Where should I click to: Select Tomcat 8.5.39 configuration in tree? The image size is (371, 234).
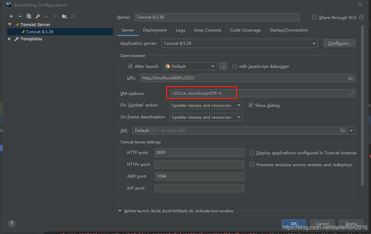(60, 32)
